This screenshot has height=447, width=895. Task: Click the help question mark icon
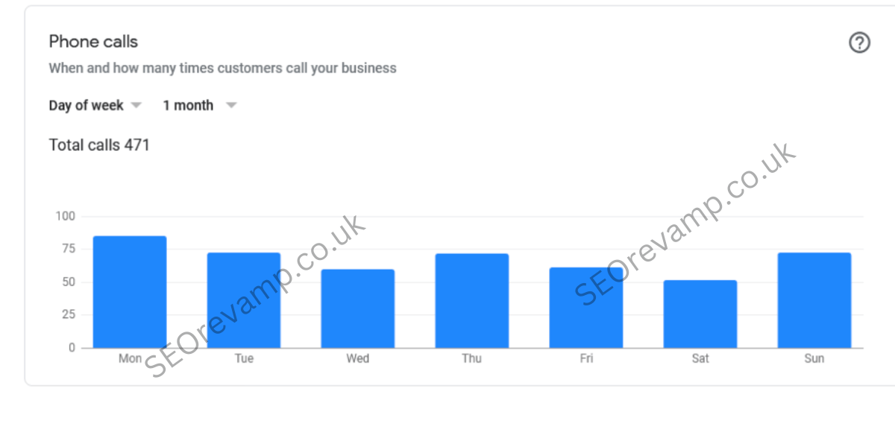click(x=859, y=43)
